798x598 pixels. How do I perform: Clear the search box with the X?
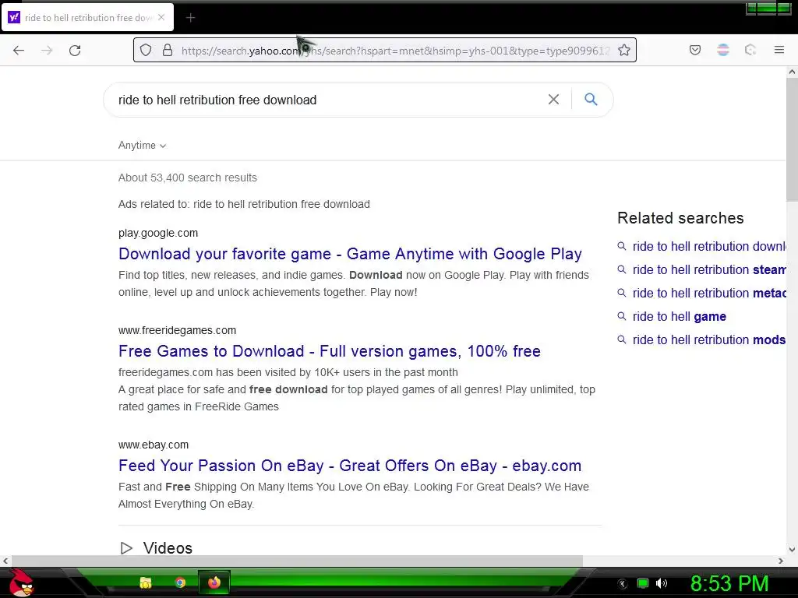pyautogui.click(x=553, y=100)
